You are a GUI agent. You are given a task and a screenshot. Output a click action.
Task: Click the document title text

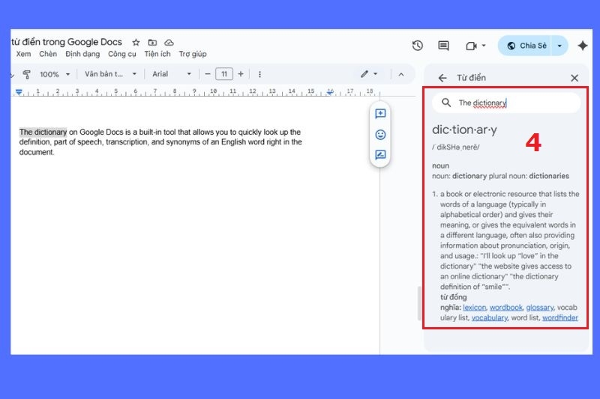(66, 42)
